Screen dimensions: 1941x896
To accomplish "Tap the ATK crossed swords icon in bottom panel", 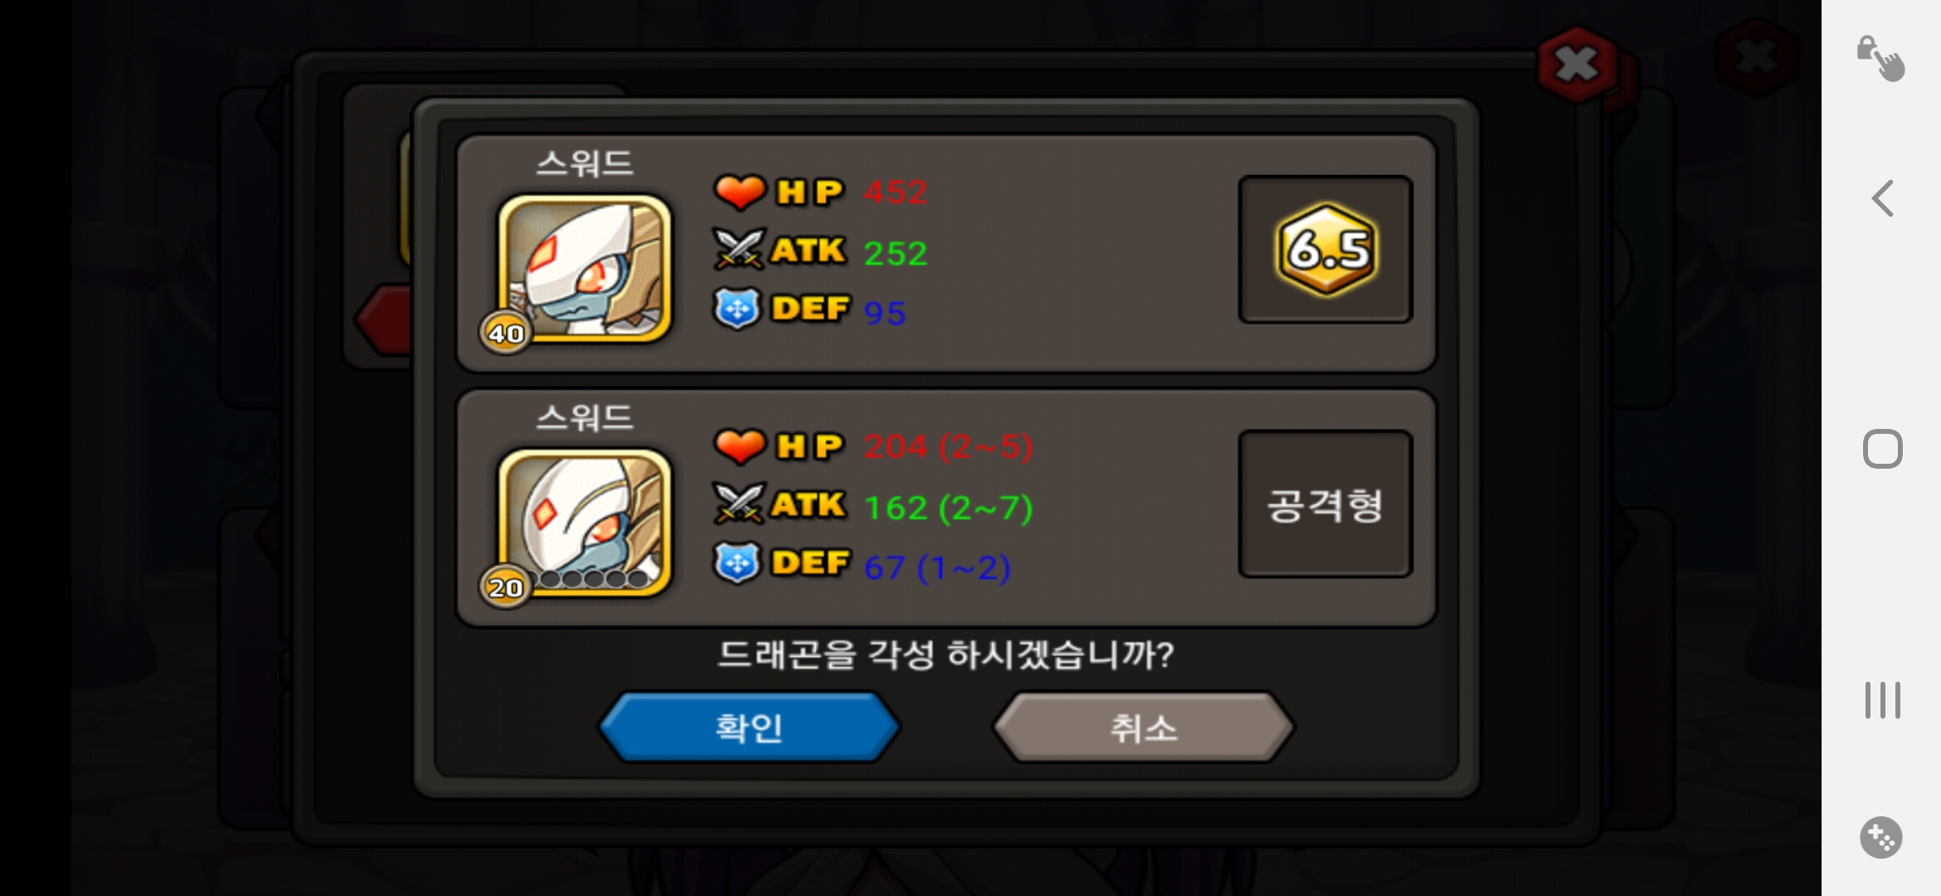I will (x=737, y=504).
